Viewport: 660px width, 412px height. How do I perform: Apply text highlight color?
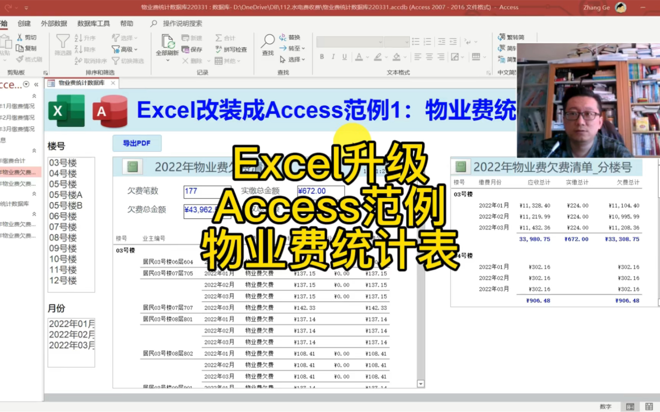[x=378, y=56]
